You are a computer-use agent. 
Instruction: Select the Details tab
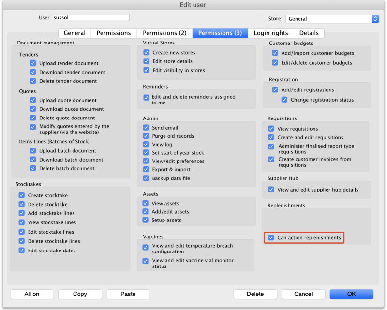click(309, 33)
